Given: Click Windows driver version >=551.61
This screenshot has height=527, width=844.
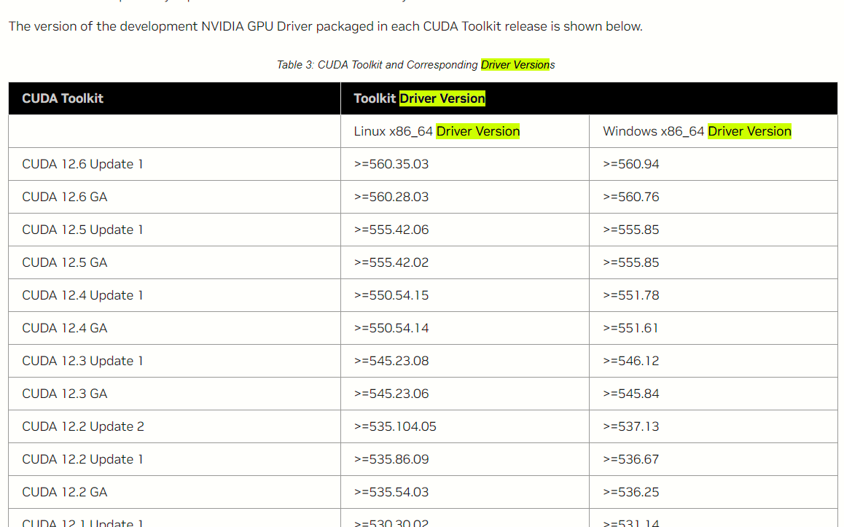Looking at the screenshot, I should coord(630,328).
